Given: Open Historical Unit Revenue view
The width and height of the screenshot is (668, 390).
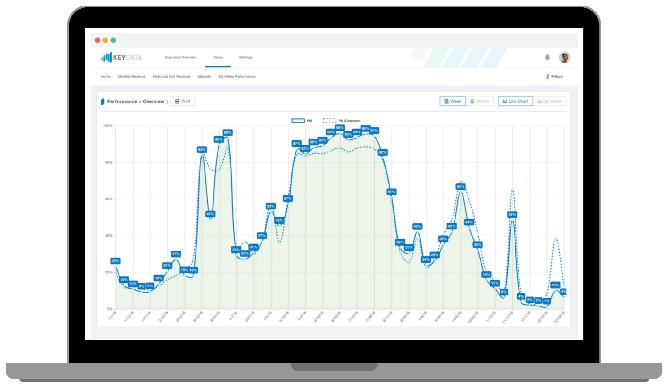Looking at the screenshot, I should pos(171,76).
